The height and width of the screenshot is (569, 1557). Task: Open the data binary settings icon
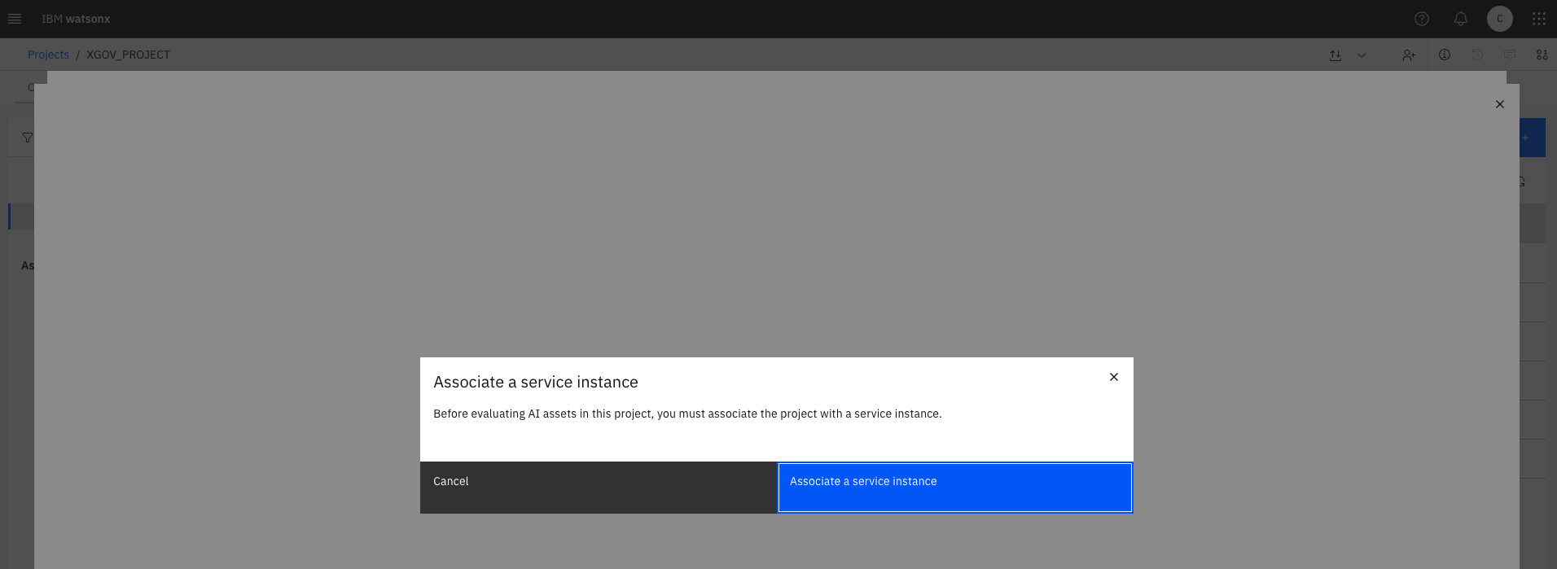point(1542,55)
